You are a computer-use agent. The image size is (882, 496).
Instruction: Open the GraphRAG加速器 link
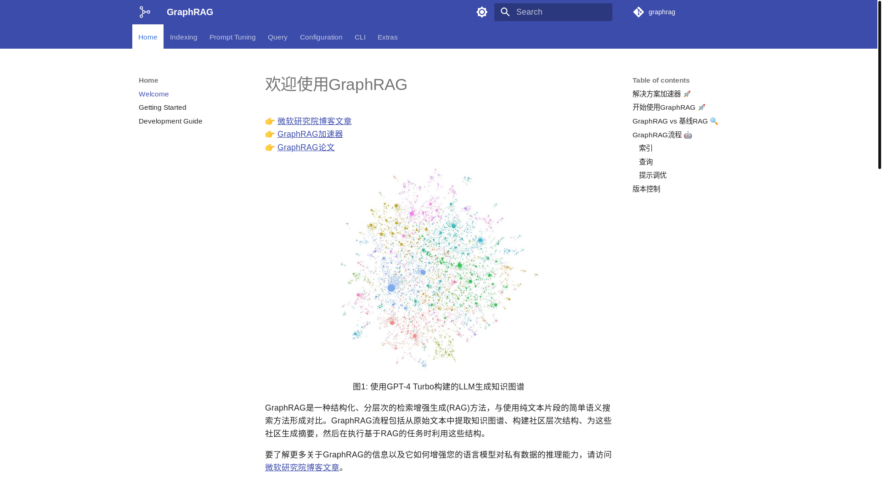310,134
